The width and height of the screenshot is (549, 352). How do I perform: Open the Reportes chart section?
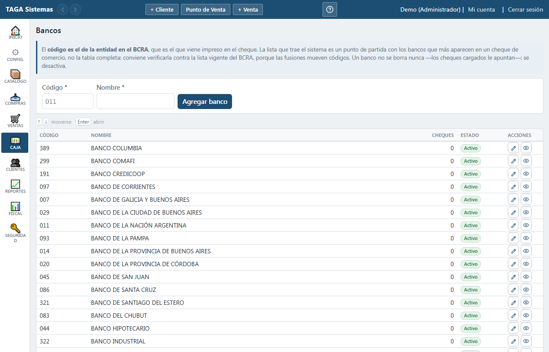(15, 187)
